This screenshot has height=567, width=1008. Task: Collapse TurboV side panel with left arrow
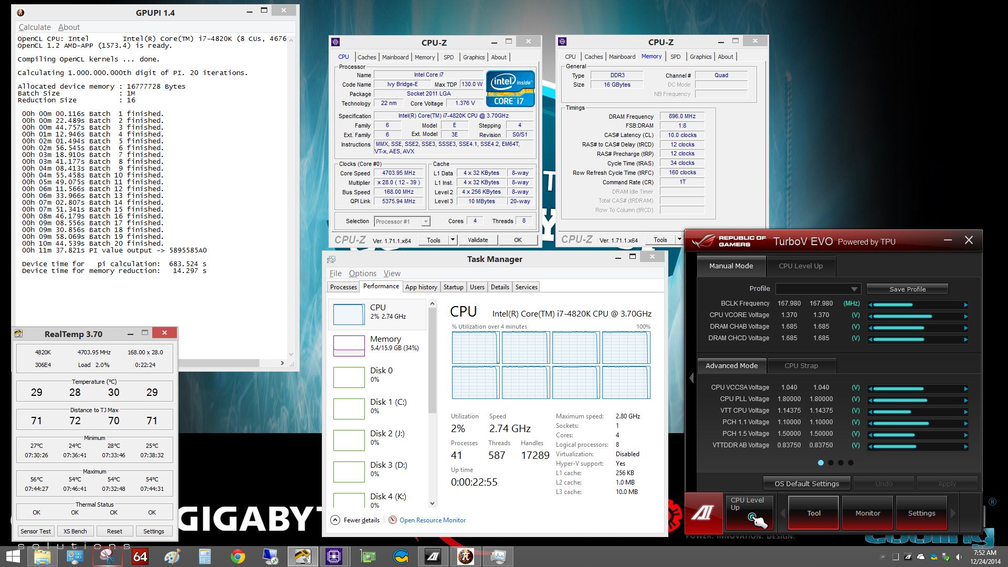click(691, 378)
